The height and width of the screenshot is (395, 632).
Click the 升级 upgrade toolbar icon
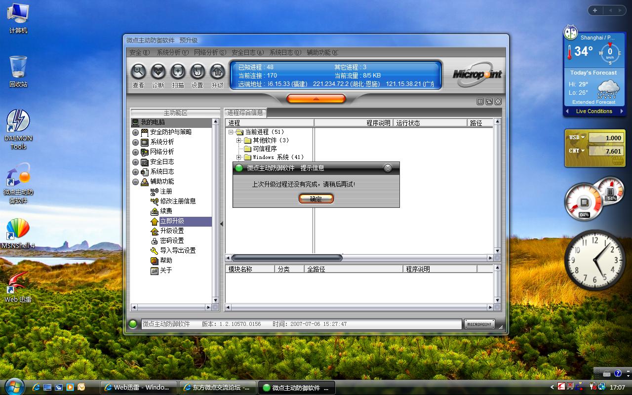pyautogui.click(x=217, y=72)
